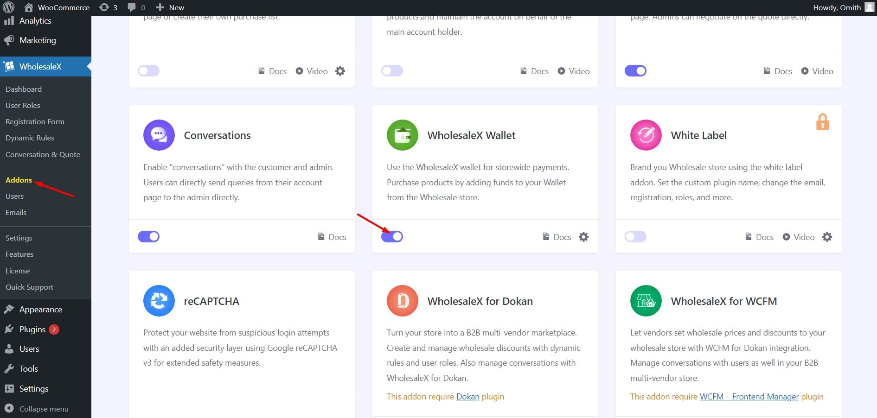This screenshot has height=418, width=877.
Task: Open settings gear in first top-row card
Action: point(340,71)
